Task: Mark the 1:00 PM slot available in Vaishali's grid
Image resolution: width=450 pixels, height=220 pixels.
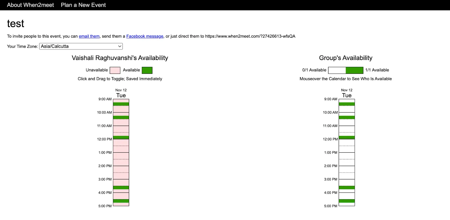Action: click(121, 154)
